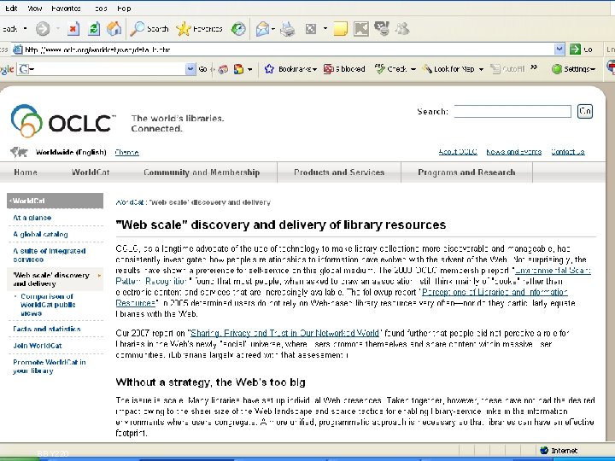Click the yellow note icon in toolbar
This screenshot has height=461, width=615.
pyautogui.click(x=340, y=29)
